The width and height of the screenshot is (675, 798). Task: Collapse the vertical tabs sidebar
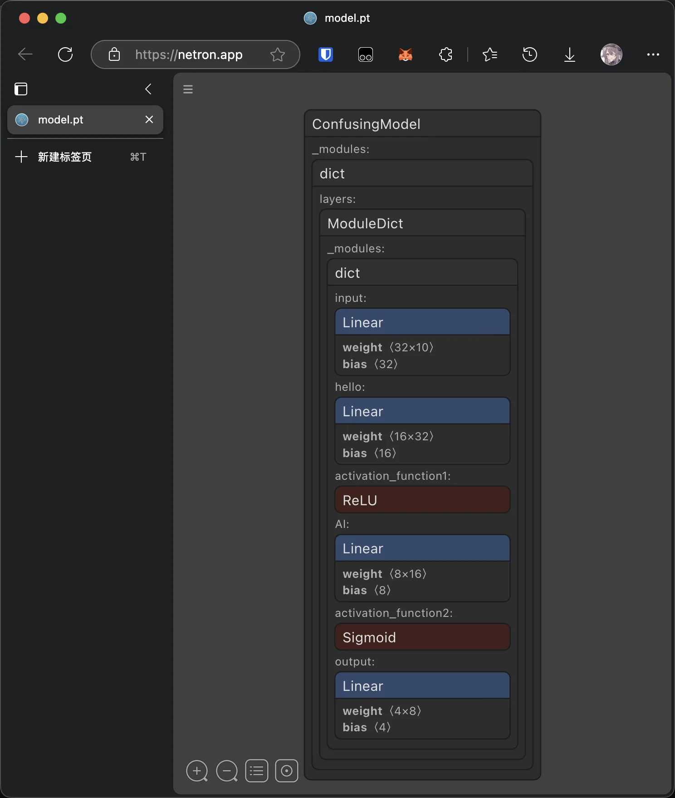click(x=148, y=89)
